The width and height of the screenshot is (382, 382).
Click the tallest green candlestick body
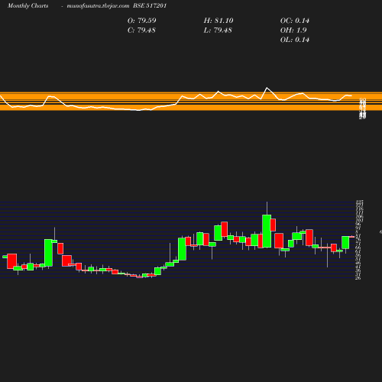267,231
